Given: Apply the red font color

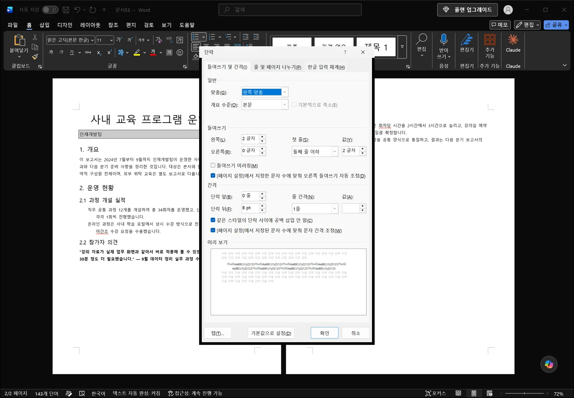Looking at the screenshot, I should [x=153, y=52].
